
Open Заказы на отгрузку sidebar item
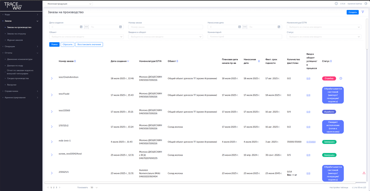[16, 34]
